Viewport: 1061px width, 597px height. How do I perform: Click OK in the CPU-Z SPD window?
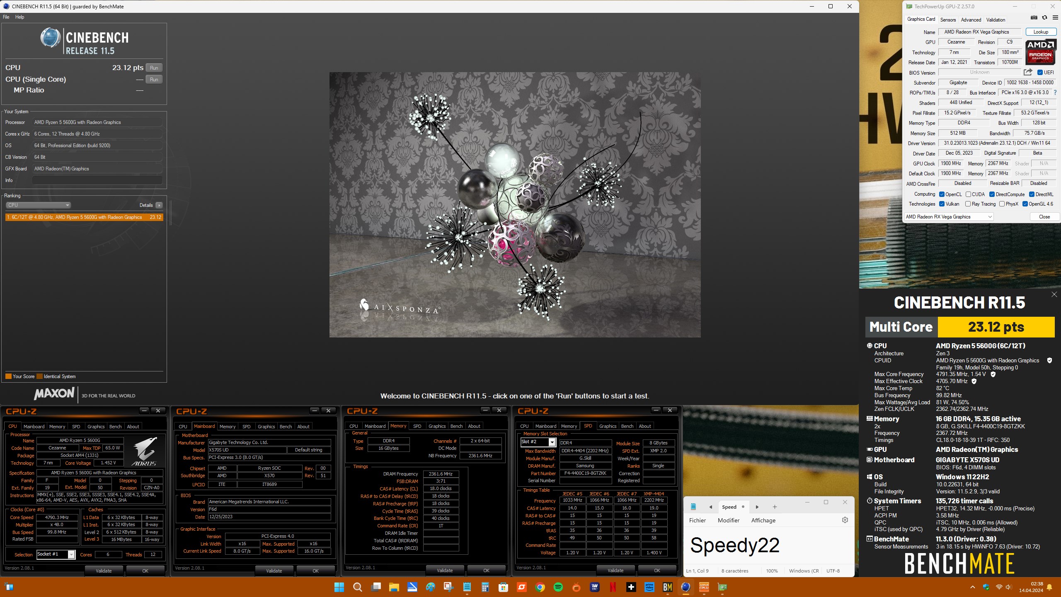[x=657, y=570]
